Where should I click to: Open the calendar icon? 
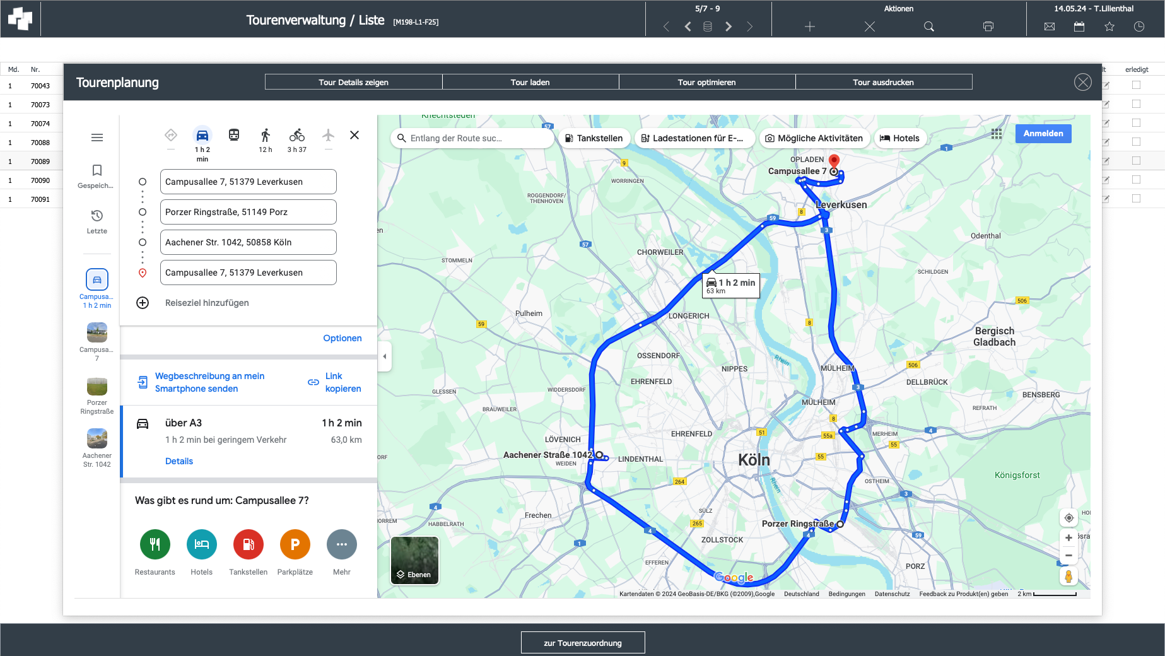[1079, 26]
